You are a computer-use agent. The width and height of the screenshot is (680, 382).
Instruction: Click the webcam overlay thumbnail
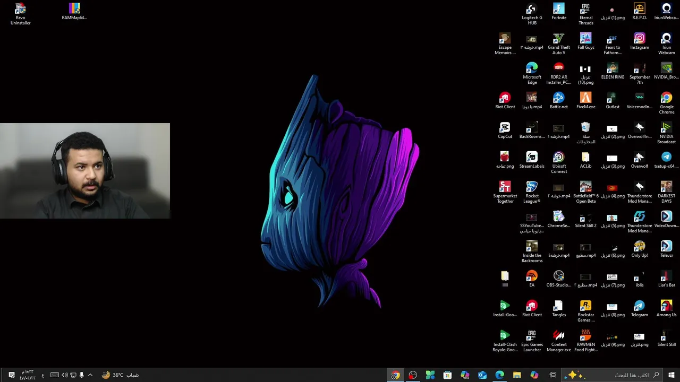coord(85,171)
